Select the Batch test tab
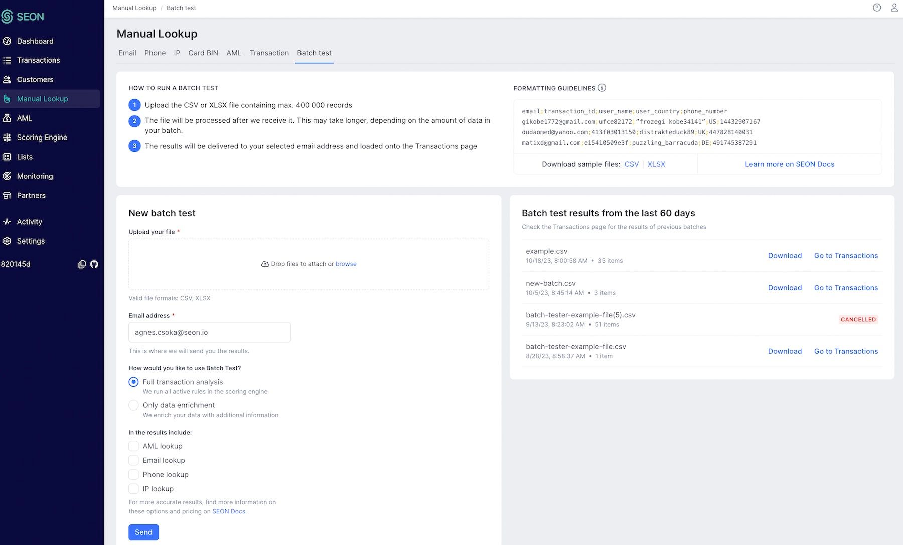This screenshot has width=903, height=545. point(314,53)
